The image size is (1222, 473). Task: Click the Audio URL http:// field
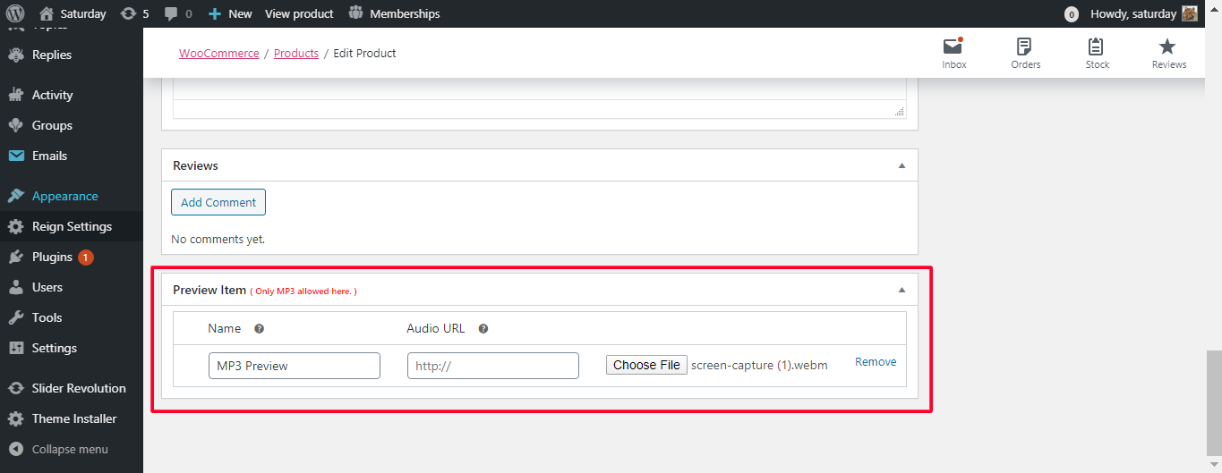point(493,365)
